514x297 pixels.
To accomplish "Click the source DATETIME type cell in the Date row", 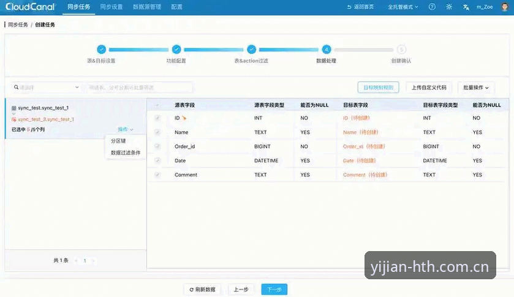I will [266, 160].
